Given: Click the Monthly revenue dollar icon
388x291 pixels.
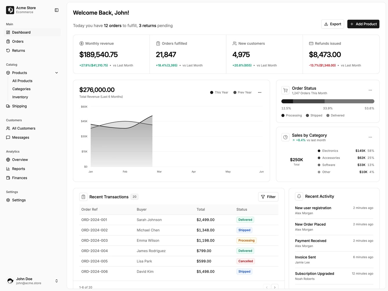Looking at the screenshot, I should pos(82,44).
